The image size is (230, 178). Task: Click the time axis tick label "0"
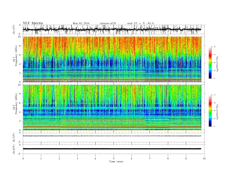(x=23, y=159)
